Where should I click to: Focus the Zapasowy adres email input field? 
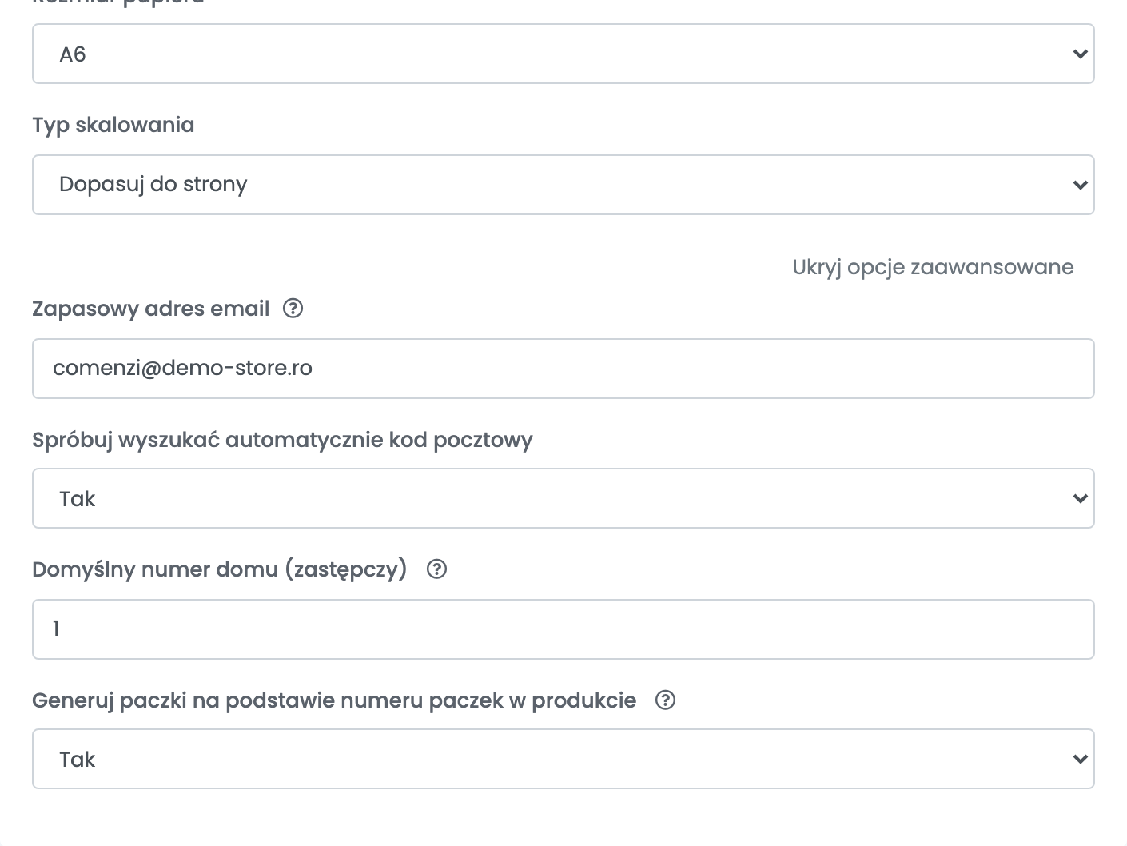pyautogui.click(x=563, y=369)
